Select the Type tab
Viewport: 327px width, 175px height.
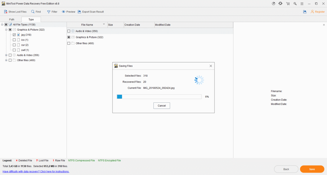pyautogui.click(x=31, y=20)
